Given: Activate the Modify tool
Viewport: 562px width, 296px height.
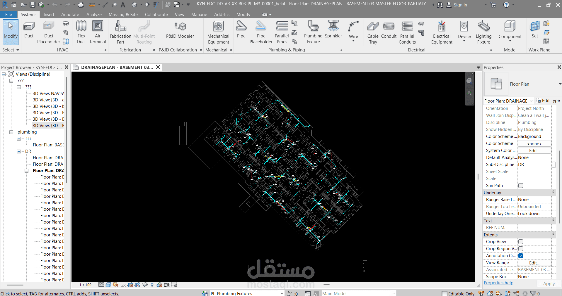Looking at the screenshot, I should click(11, 32).
